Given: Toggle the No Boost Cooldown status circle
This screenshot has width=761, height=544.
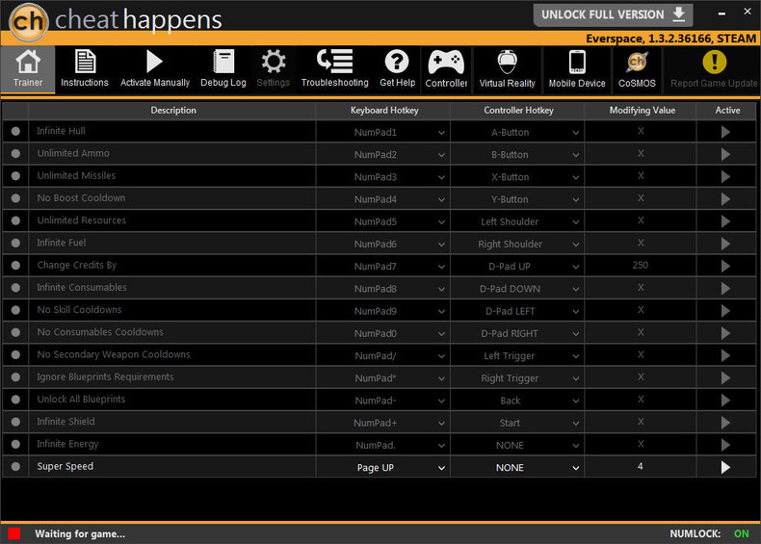Looking at the screenshot, I should coord(15,198).
